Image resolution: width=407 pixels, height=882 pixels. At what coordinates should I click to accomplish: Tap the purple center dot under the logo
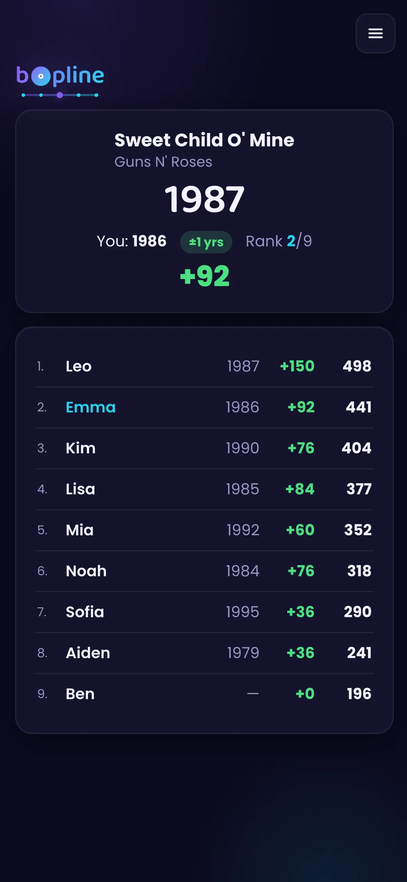click(60, 95)
